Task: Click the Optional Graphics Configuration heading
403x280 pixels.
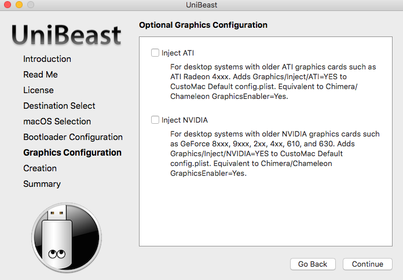Action: [x=203, y=25]
